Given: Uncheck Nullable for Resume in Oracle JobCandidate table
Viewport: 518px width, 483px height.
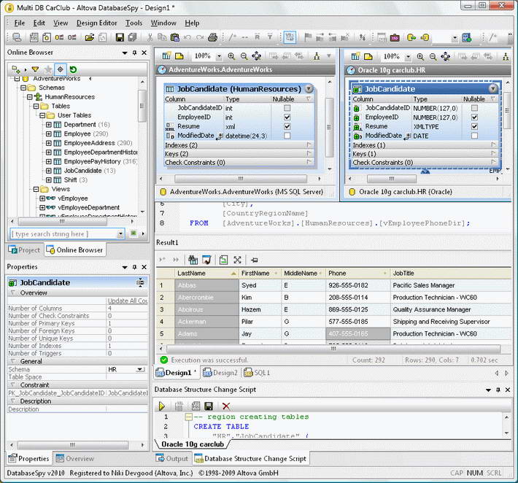Looking at the screenshot, I should (475, 126).
